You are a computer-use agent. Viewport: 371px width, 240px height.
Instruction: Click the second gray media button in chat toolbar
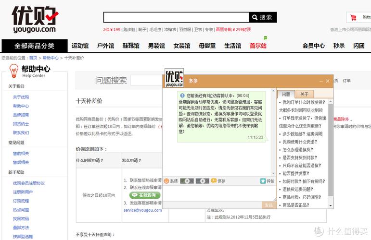click(203, 181)
